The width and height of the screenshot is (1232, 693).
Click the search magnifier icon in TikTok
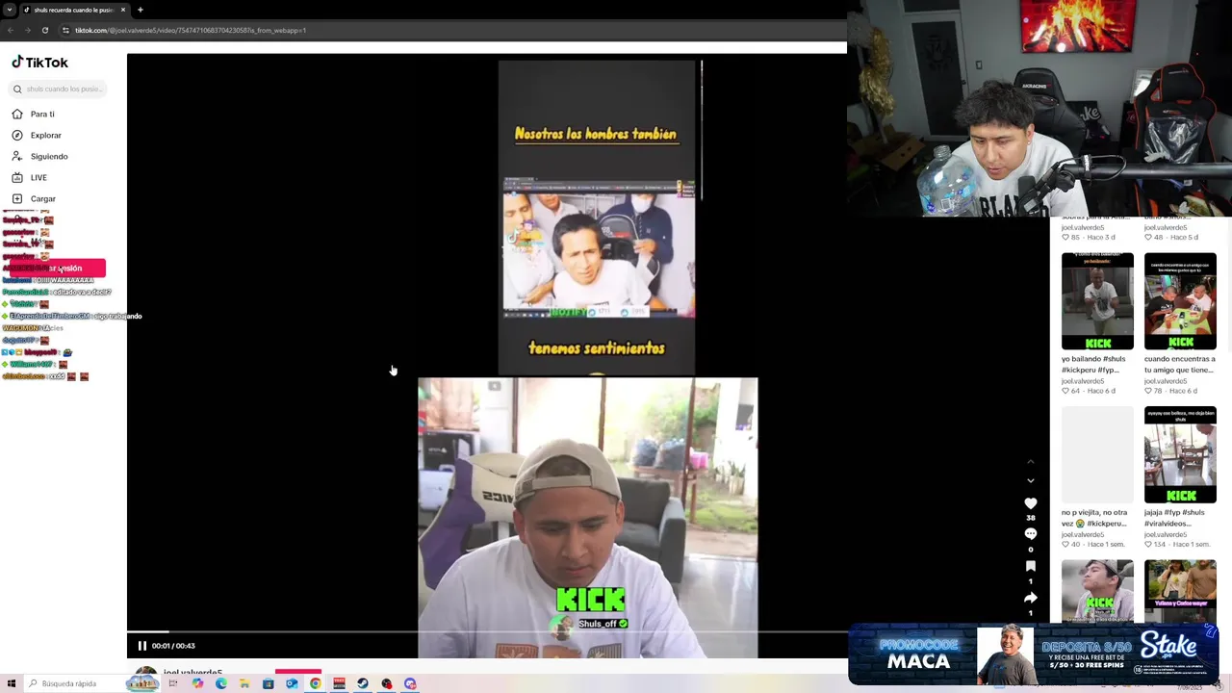(17, 89)
